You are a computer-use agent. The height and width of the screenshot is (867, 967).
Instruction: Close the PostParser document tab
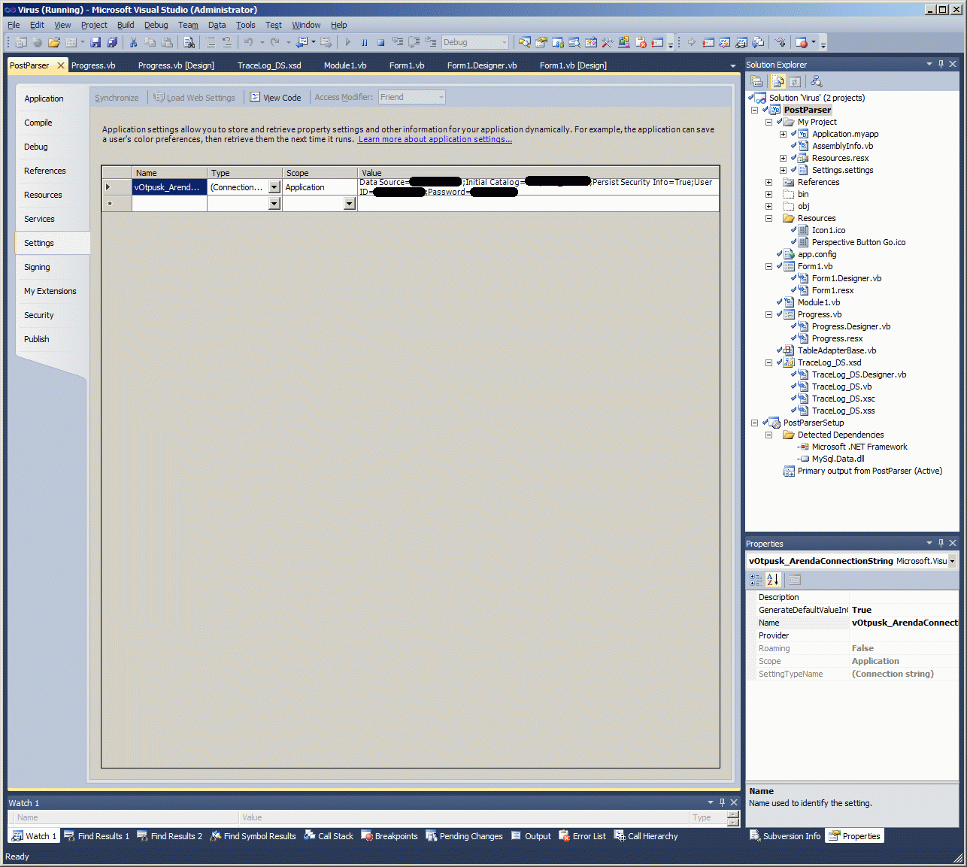tap(61, 65)
